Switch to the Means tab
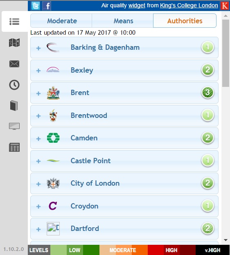Viewport: 230px width, 255px height. click(x=123, y=21)
